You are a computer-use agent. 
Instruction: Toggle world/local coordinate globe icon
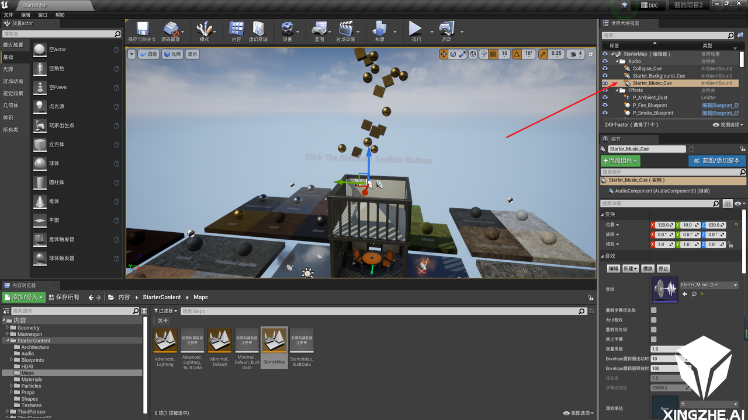tap(473, 54)
